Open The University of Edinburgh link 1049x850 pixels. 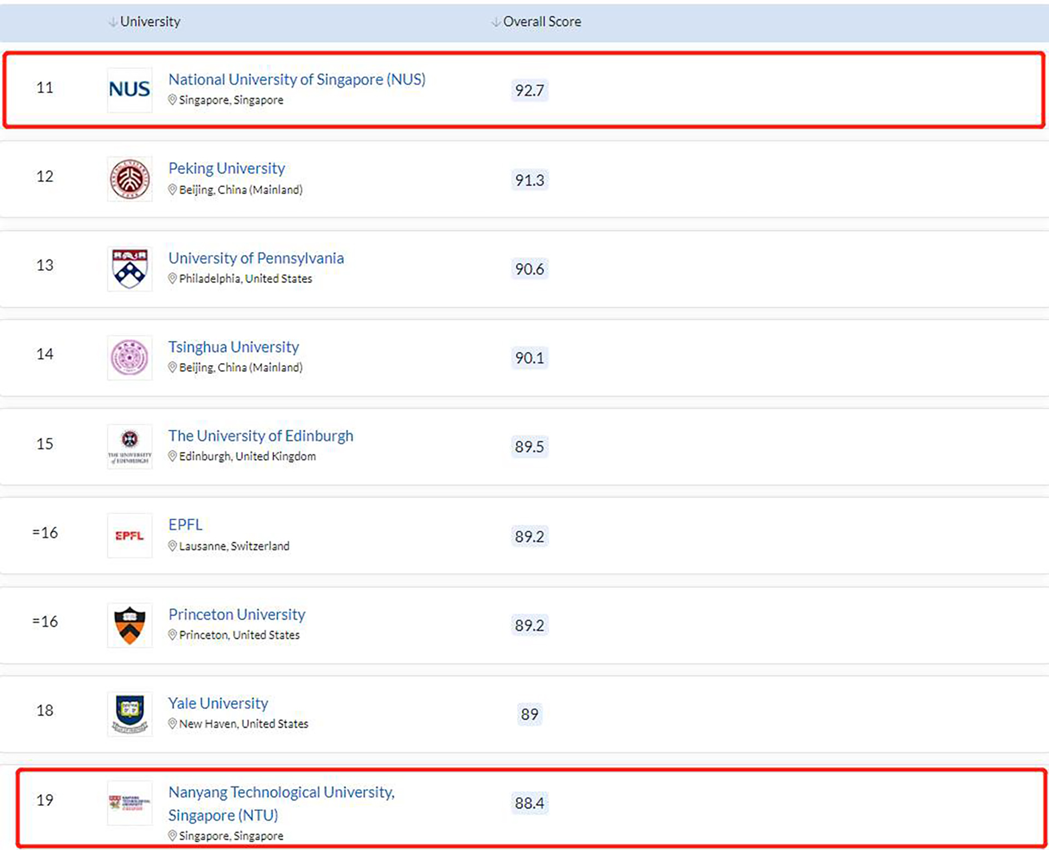click(x=261, y=436)
